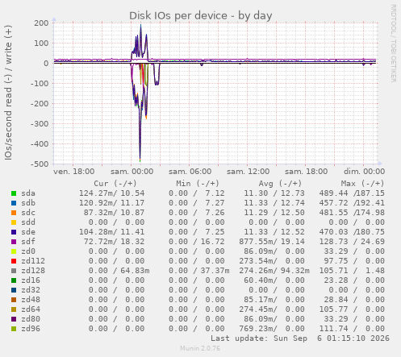Click the purple sdf legend swatch
Image resolution: width=401 pixels, height=357 pixels.
(14, 242)
